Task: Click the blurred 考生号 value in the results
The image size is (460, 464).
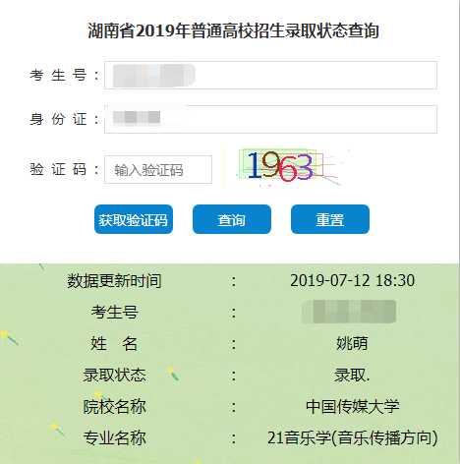Action: click(349, 312)
